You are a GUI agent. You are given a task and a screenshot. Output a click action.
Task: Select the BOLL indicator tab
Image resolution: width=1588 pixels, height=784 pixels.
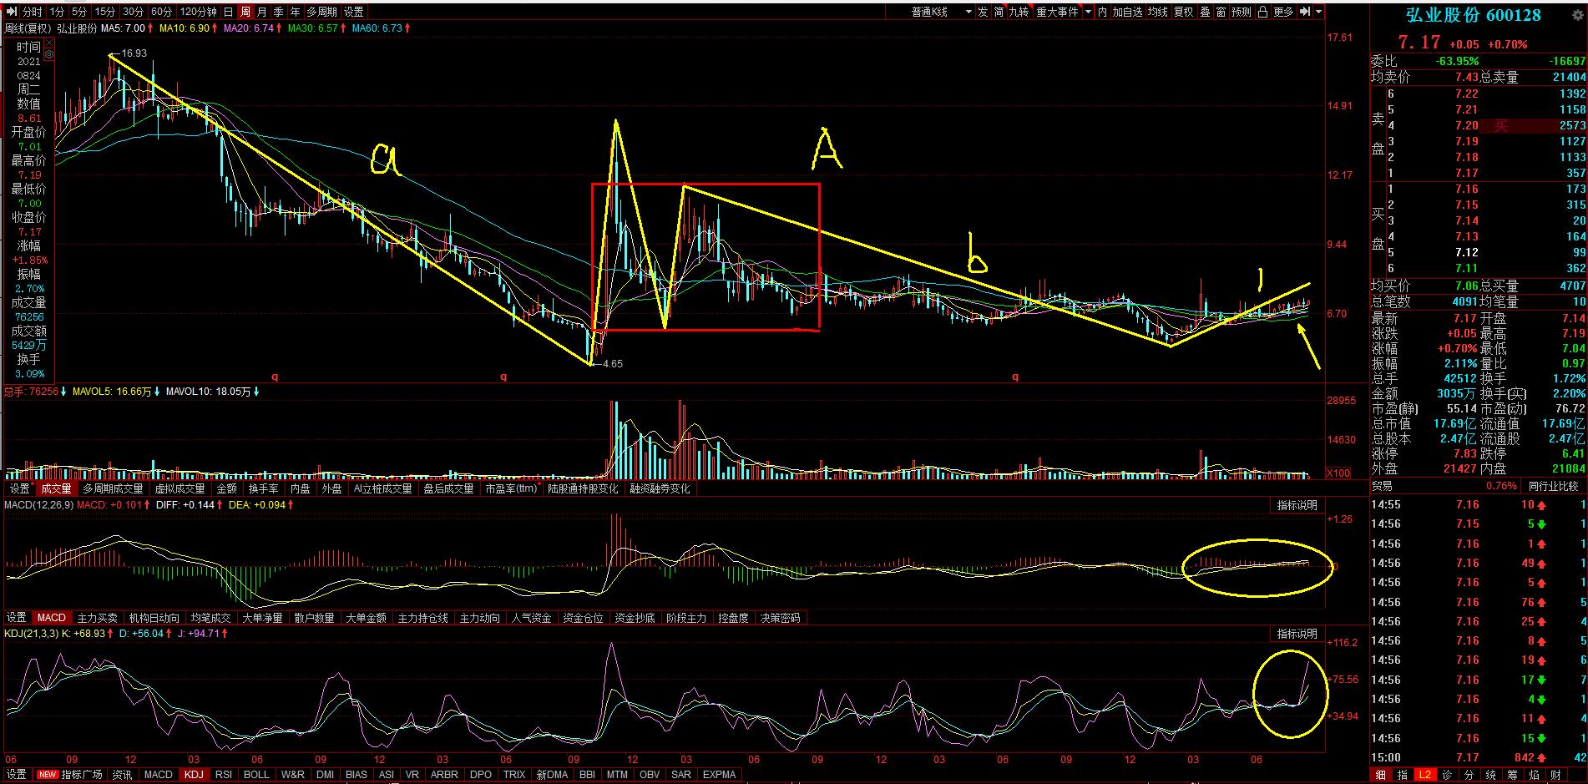coord(255,775)
